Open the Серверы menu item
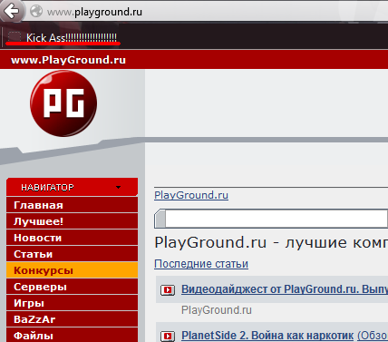 [x=72, y=287]
